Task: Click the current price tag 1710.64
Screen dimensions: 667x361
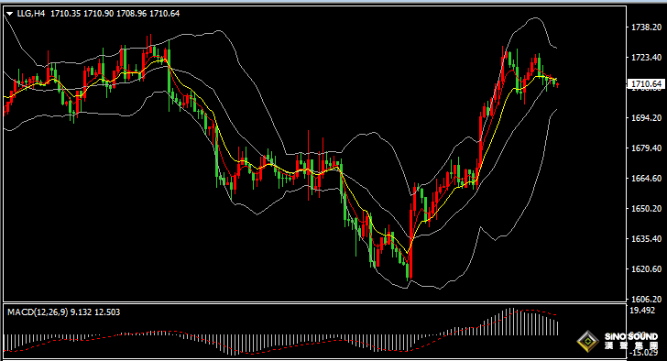Action: coord(646,83)
